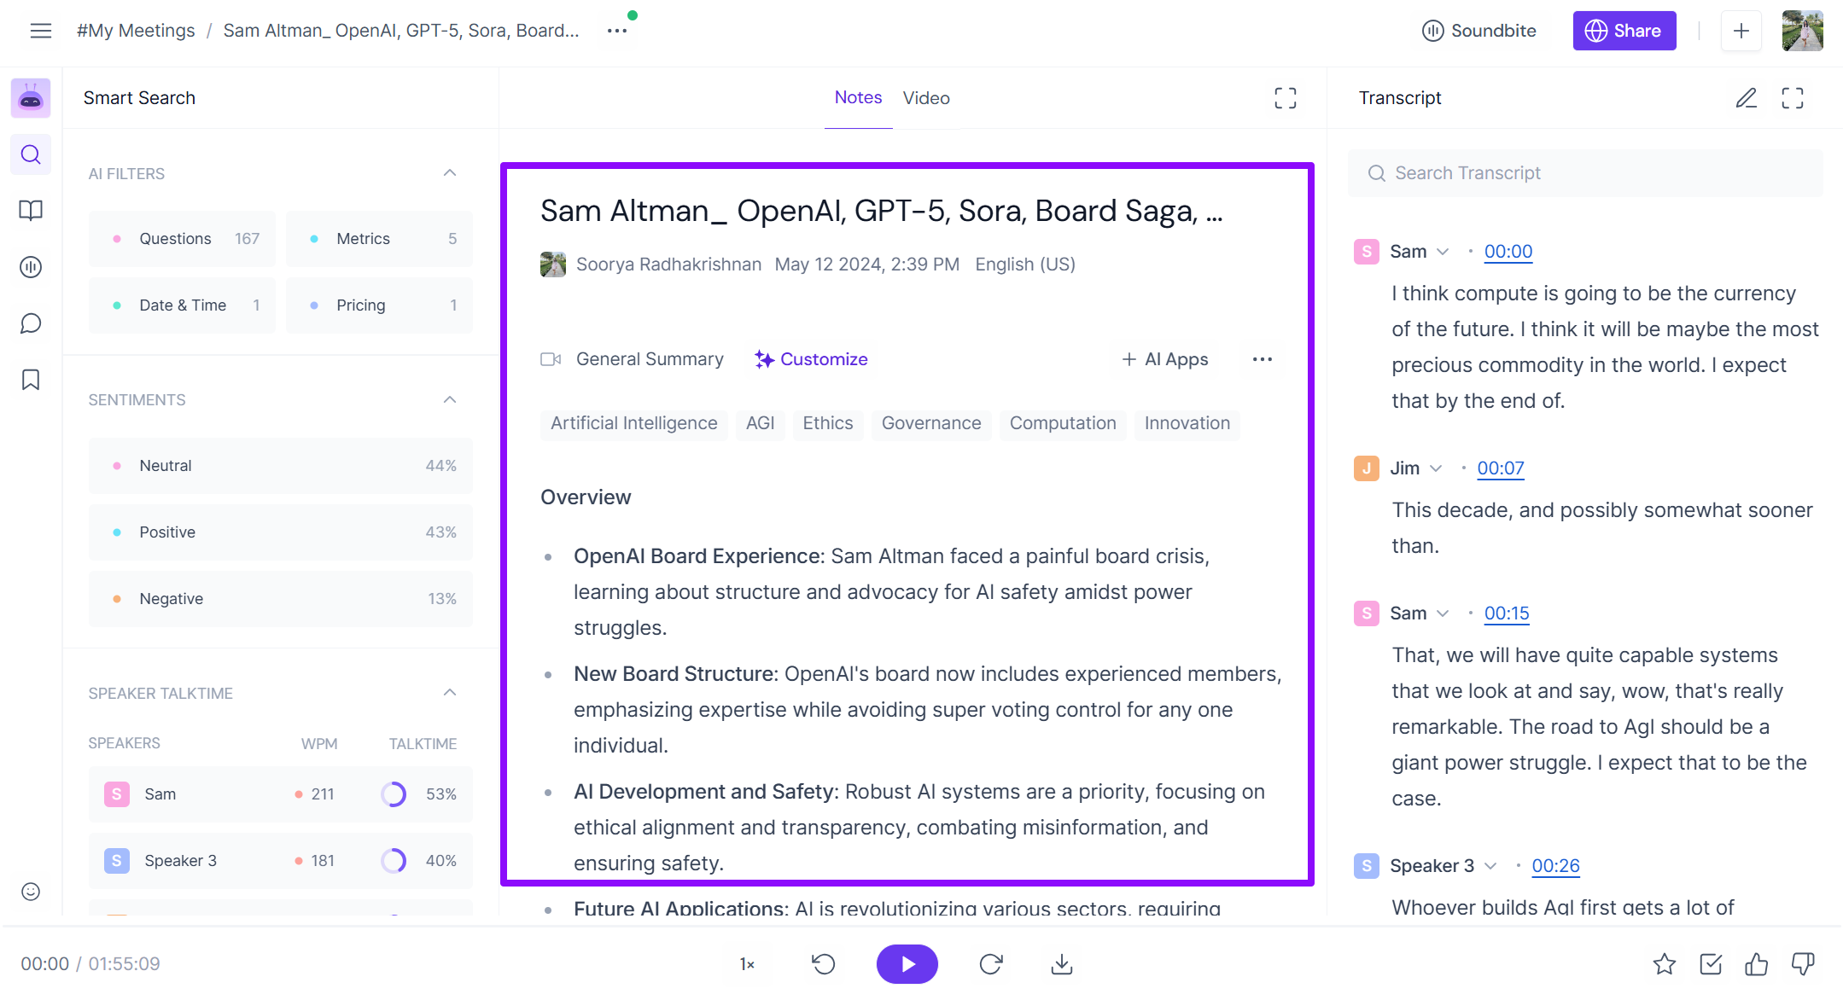Open the chat bubble sidebar icon

coord(31,323)
